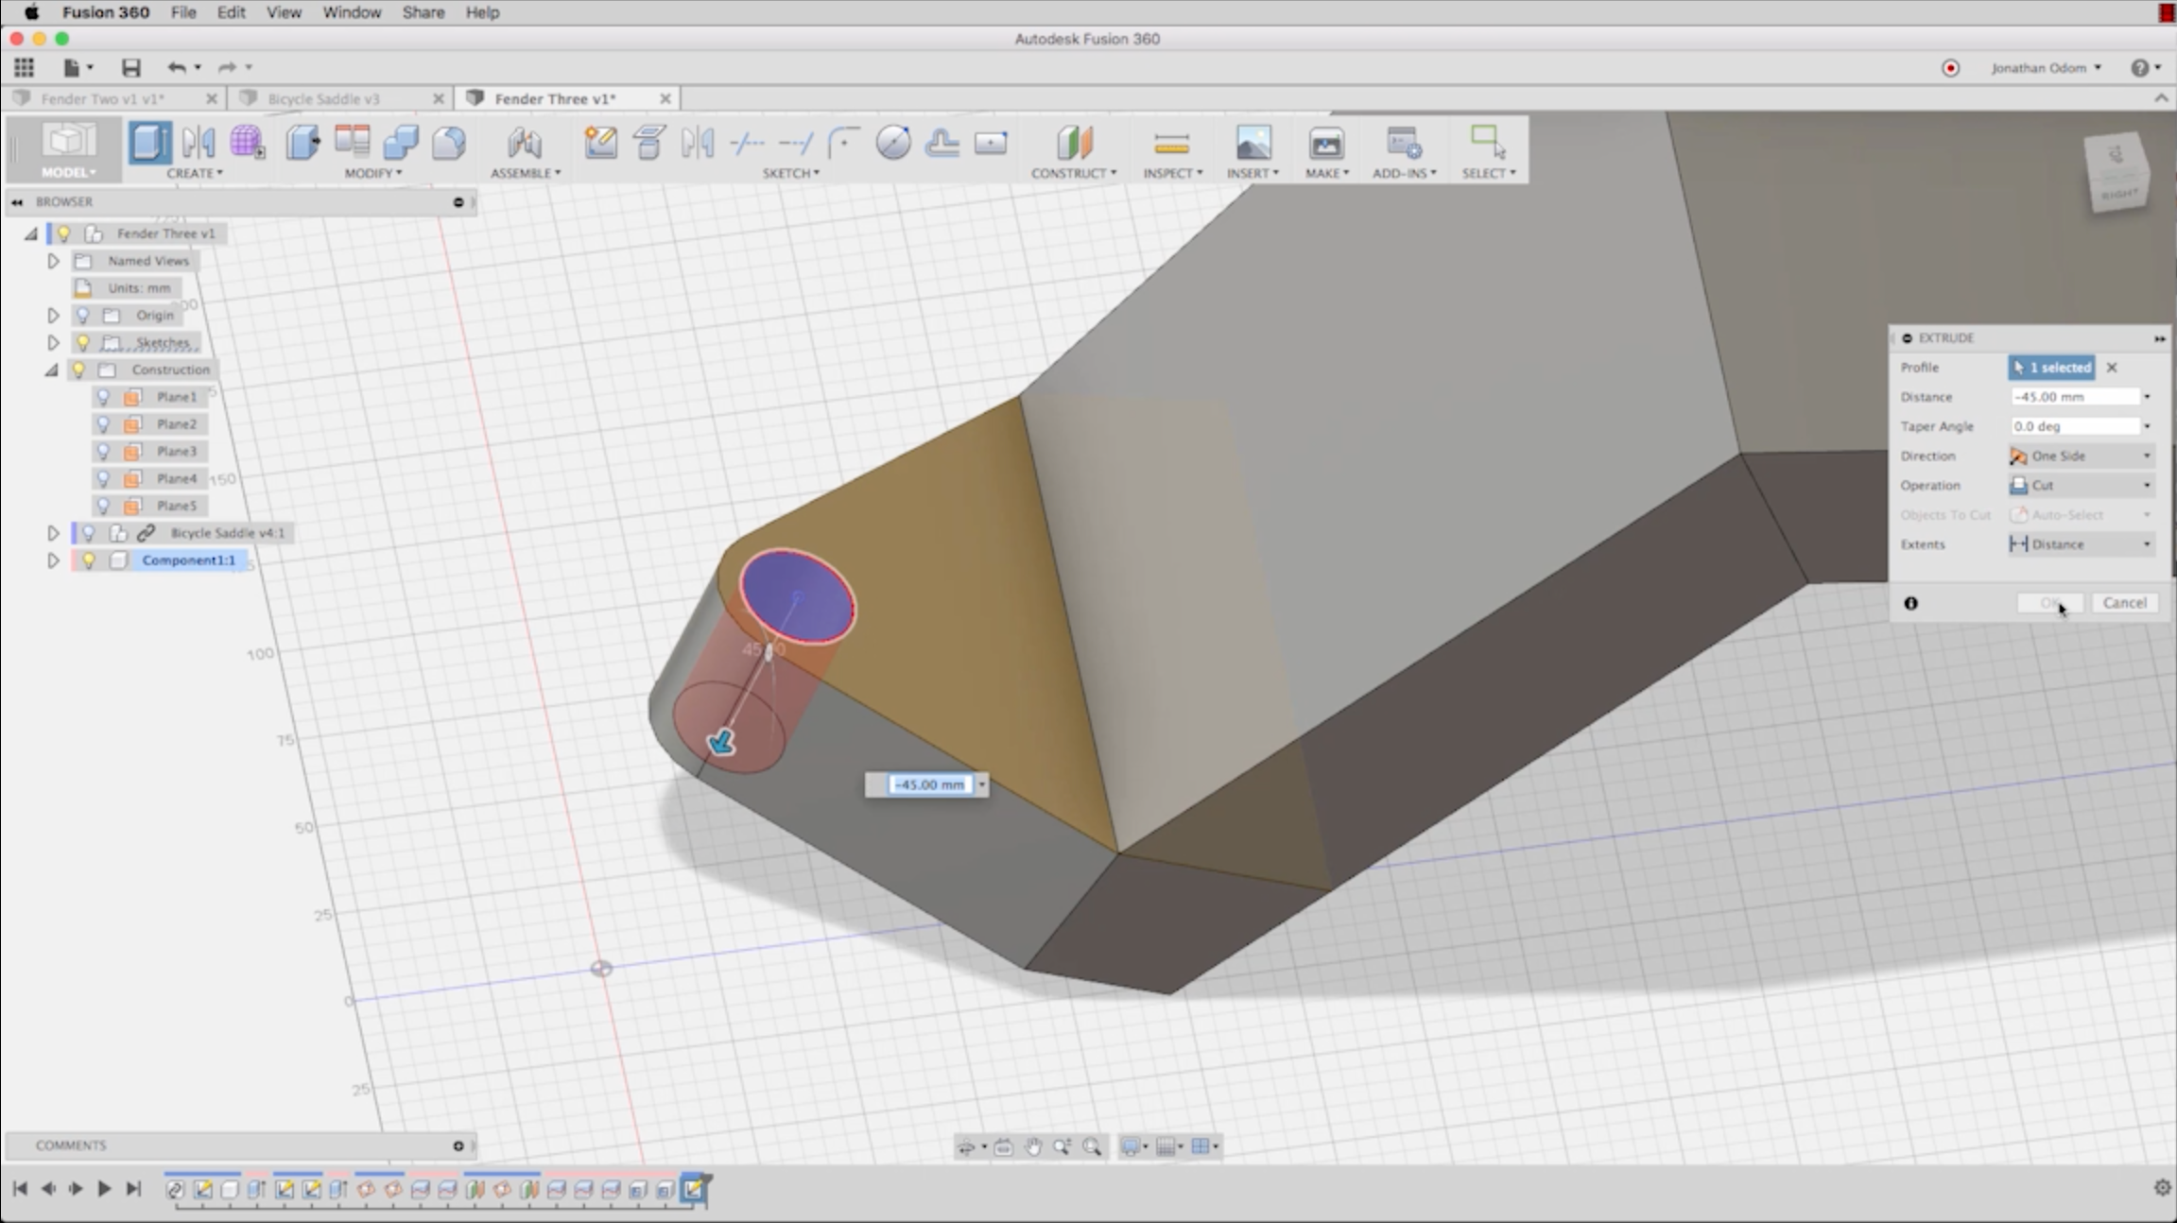2177x1223 pixels.
Task: Open the Operation dropdown showing Cut
Action: tap(2081, 485)
